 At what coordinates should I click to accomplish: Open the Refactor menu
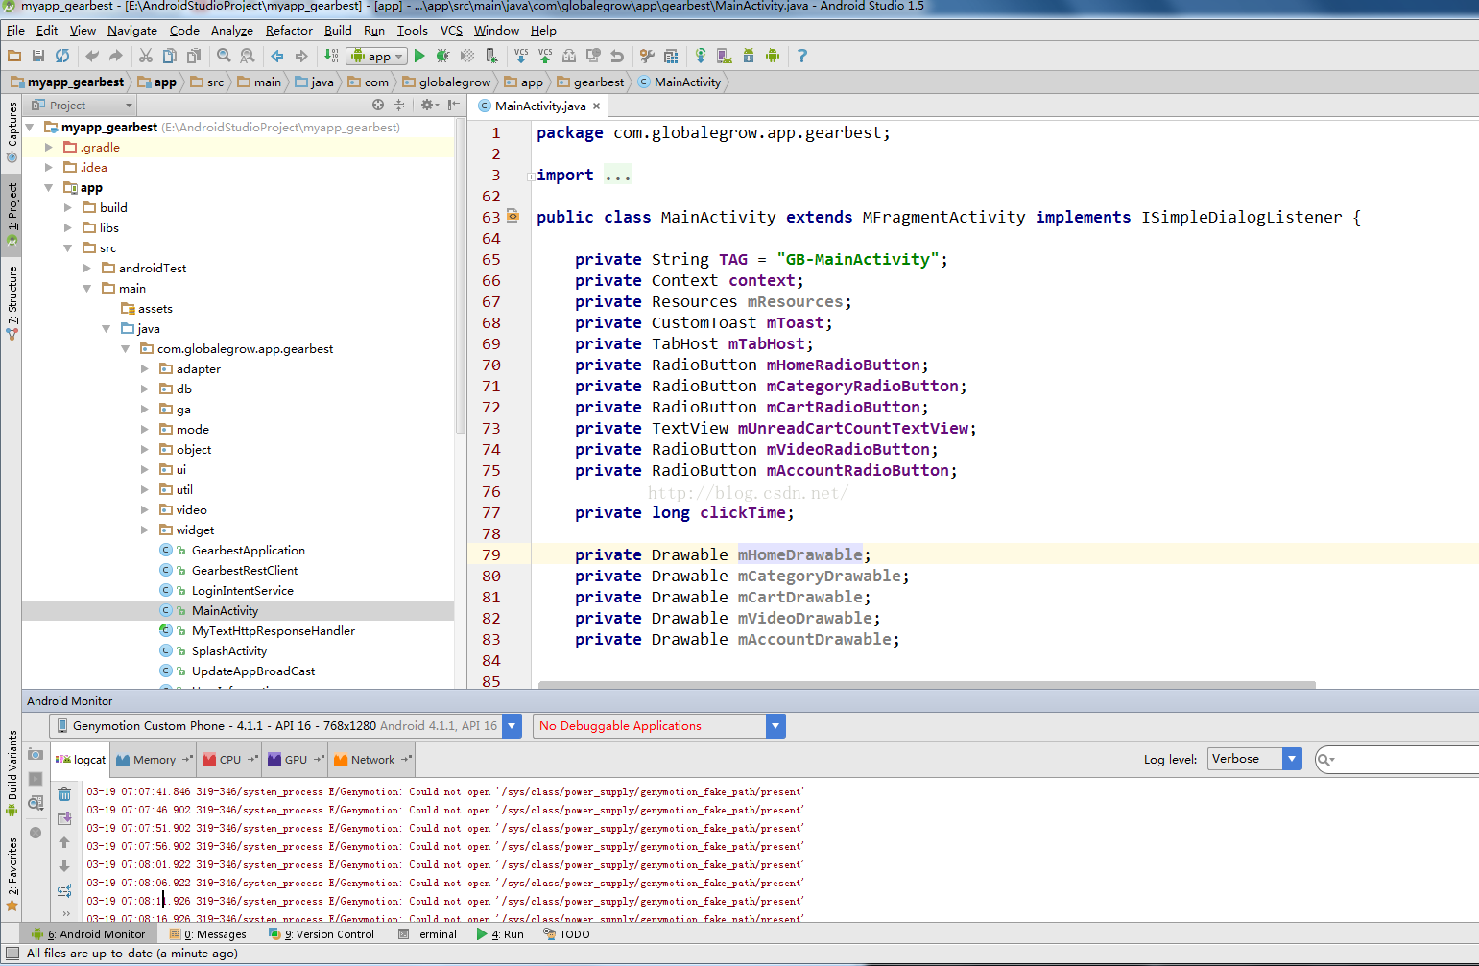(289, 31)
